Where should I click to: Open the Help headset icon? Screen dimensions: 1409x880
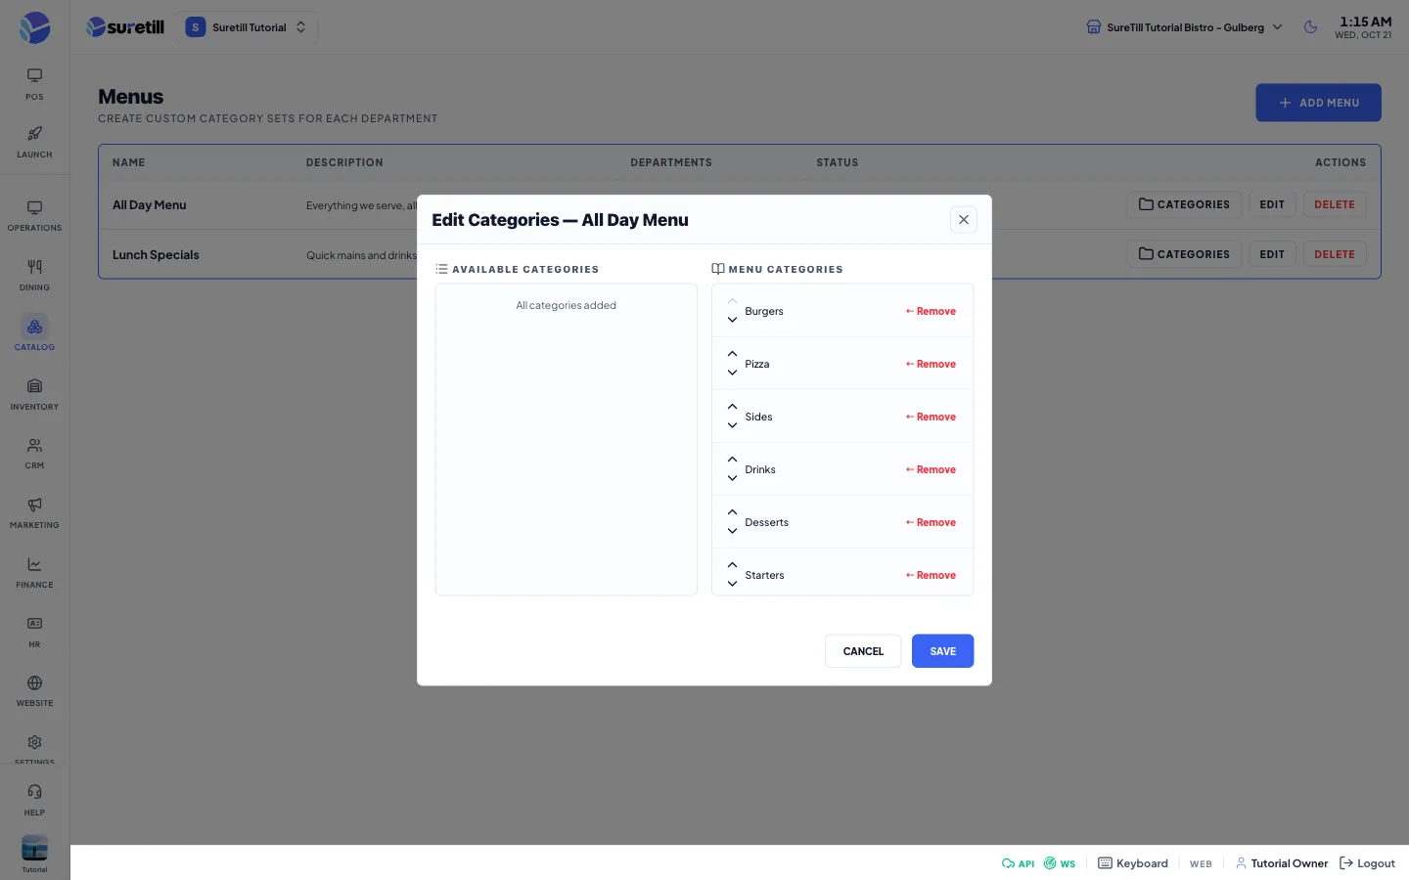(x=34, y=799)
